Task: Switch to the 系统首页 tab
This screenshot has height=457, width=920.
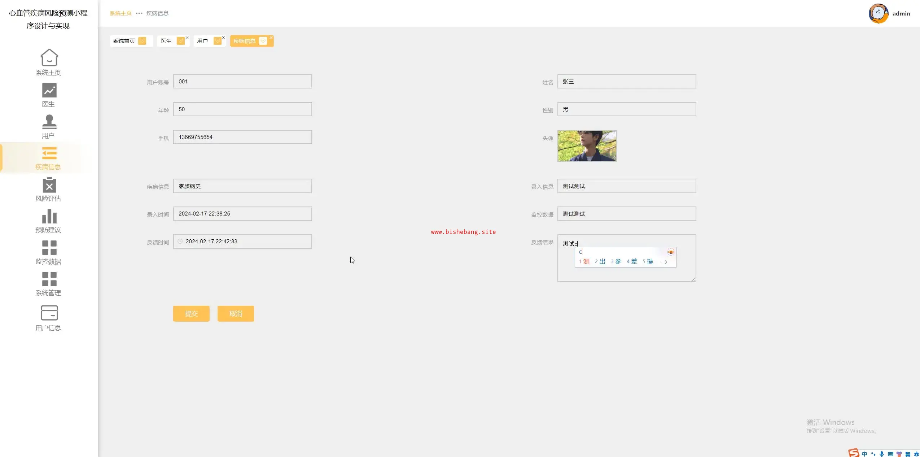Action: pos(124,41)
